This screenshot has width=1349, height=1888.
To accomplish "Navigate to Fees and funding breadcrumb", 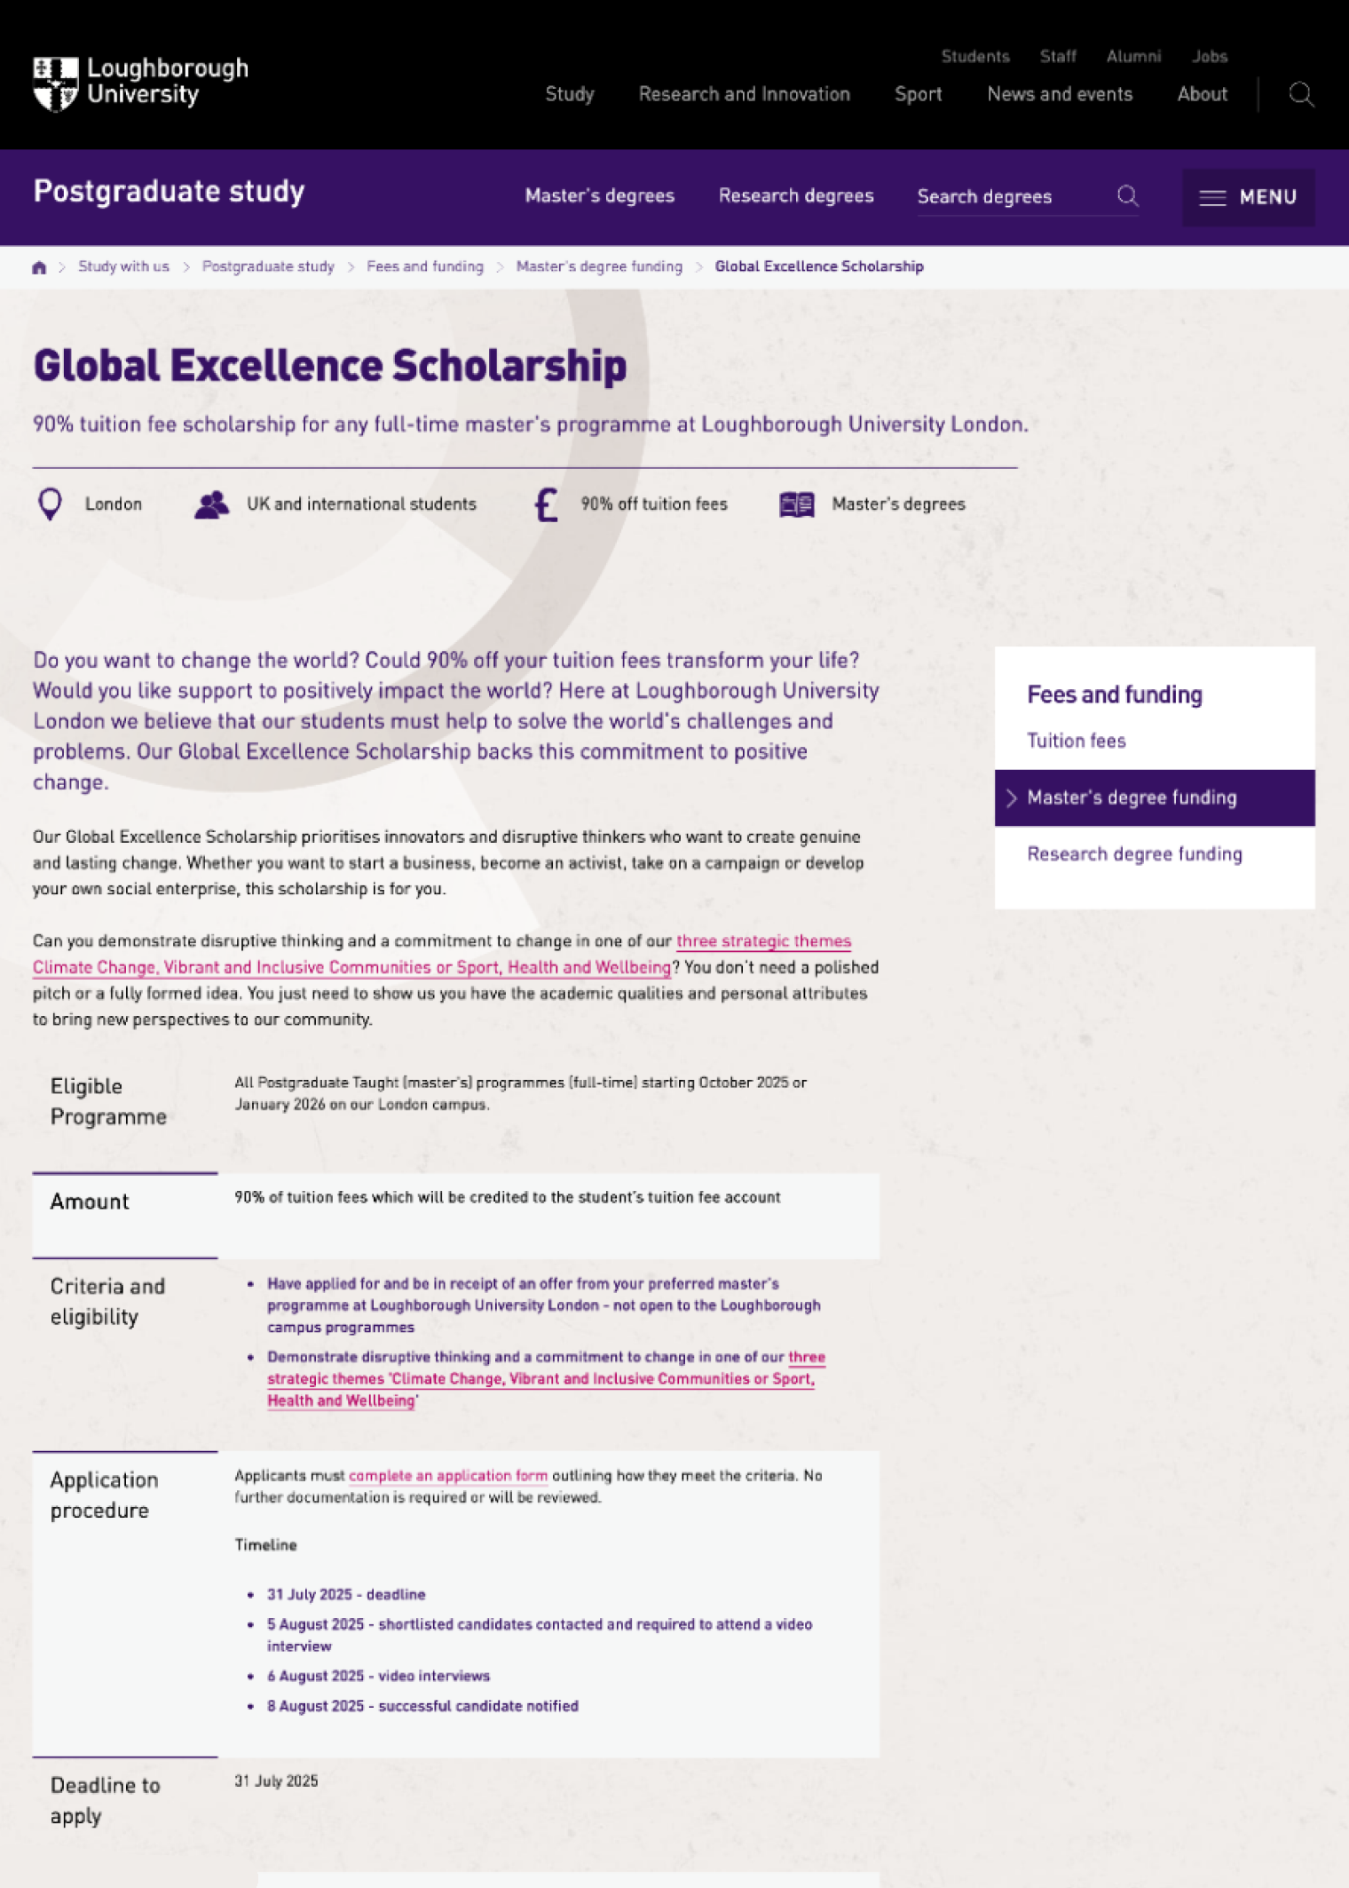I will (x=424, y=266).
